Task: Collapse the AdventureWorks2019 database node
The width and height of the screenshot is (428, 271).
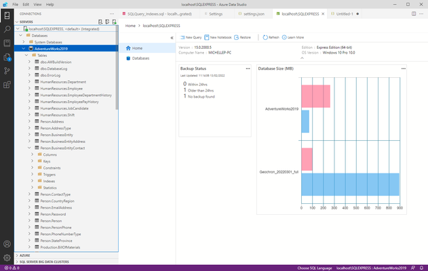Action: click(x=24, y=49)
